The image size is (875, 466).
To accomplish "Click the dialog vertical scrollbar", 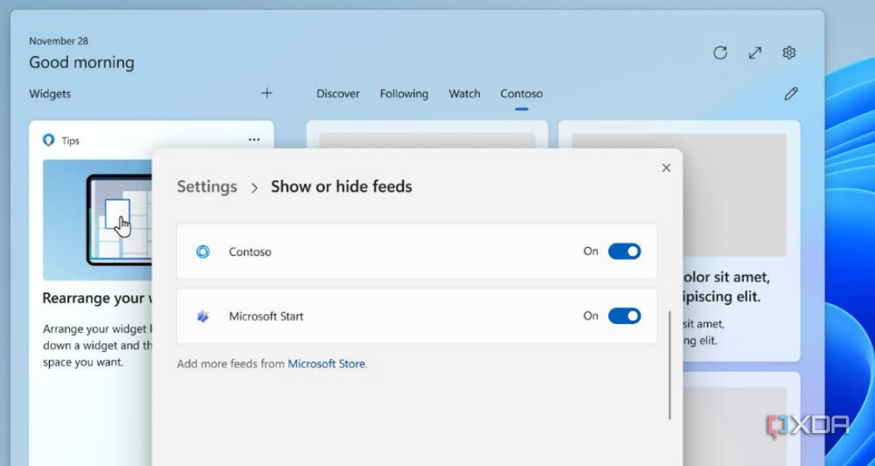I will tap(669, 365).
